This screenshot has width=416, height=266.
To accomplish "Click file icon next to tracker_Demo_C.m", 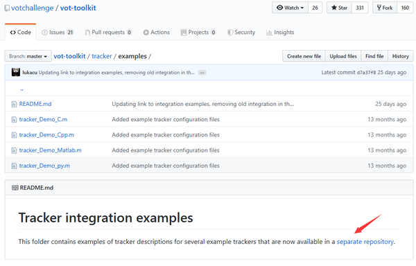I will (x=14, y=119).
